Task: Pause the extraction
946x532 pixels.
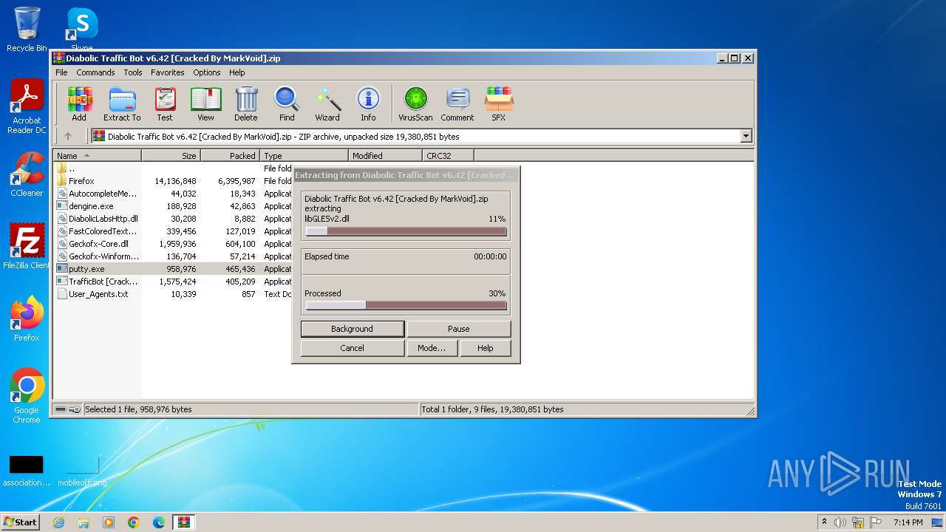Action: (459, 329)
